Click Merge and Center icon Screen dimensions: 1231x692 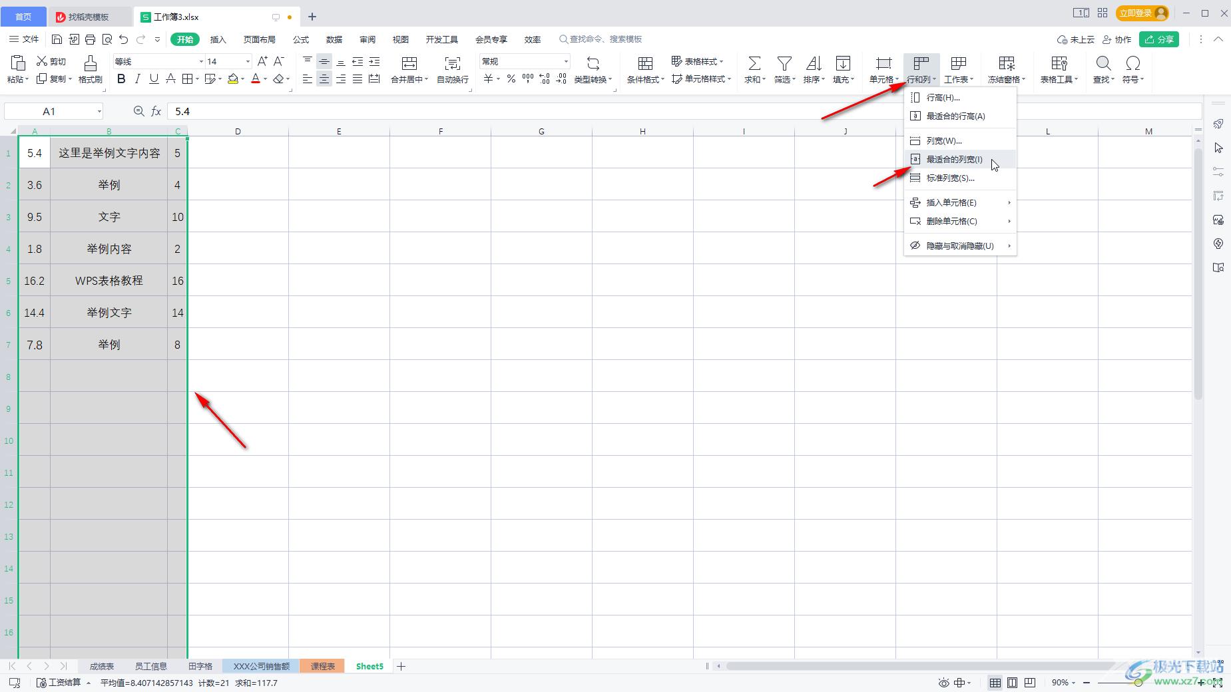(x=409, y=63)
